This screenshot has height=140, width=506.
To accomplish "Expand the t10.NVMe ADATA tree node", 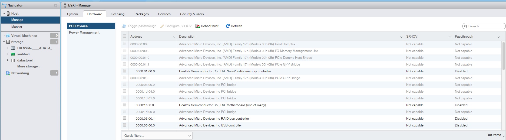I will [x=8, y=48].
